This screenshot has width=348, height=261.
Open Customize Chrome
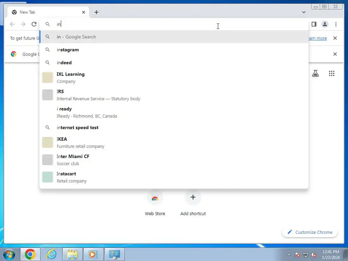(x=310, y=232)
